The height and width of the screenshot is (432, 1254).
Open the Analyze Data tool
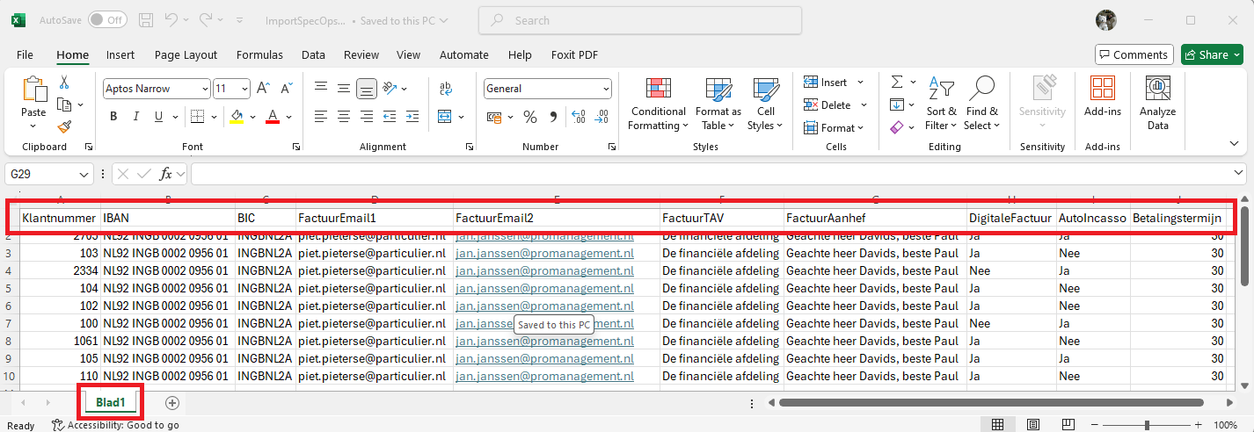1157,104
